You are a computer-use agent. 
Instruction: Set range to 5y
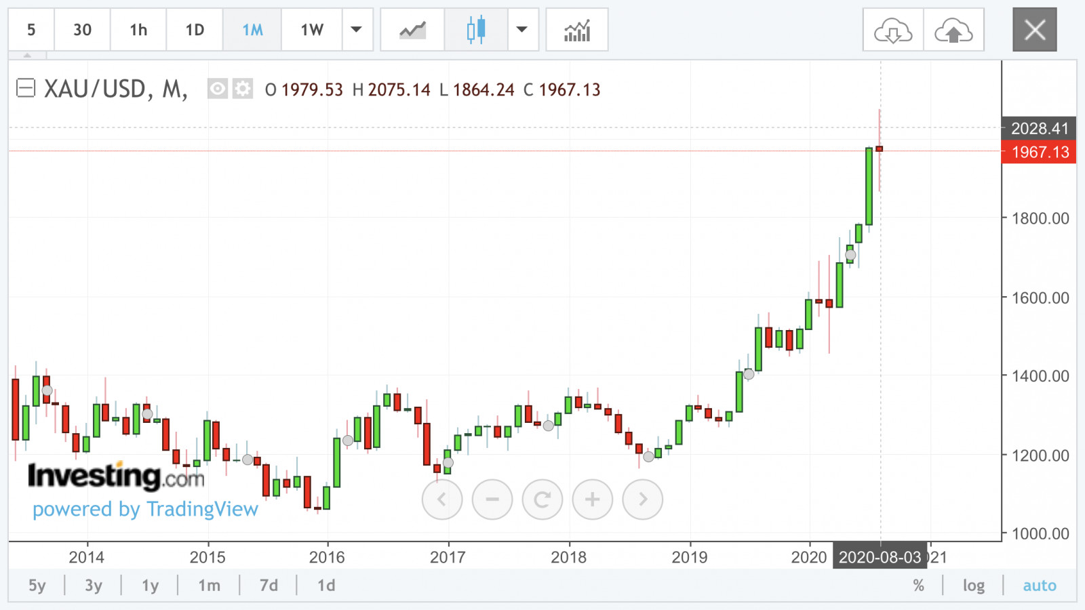click(37, 586)
